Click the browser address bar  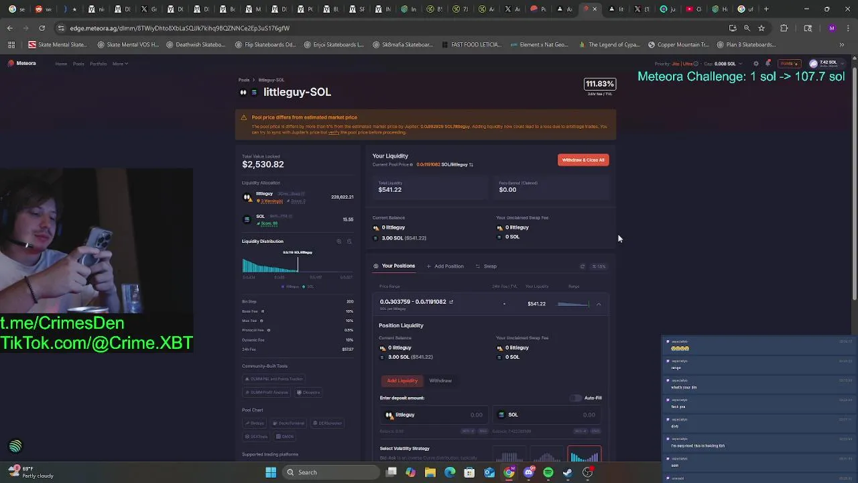pos(389,28)
